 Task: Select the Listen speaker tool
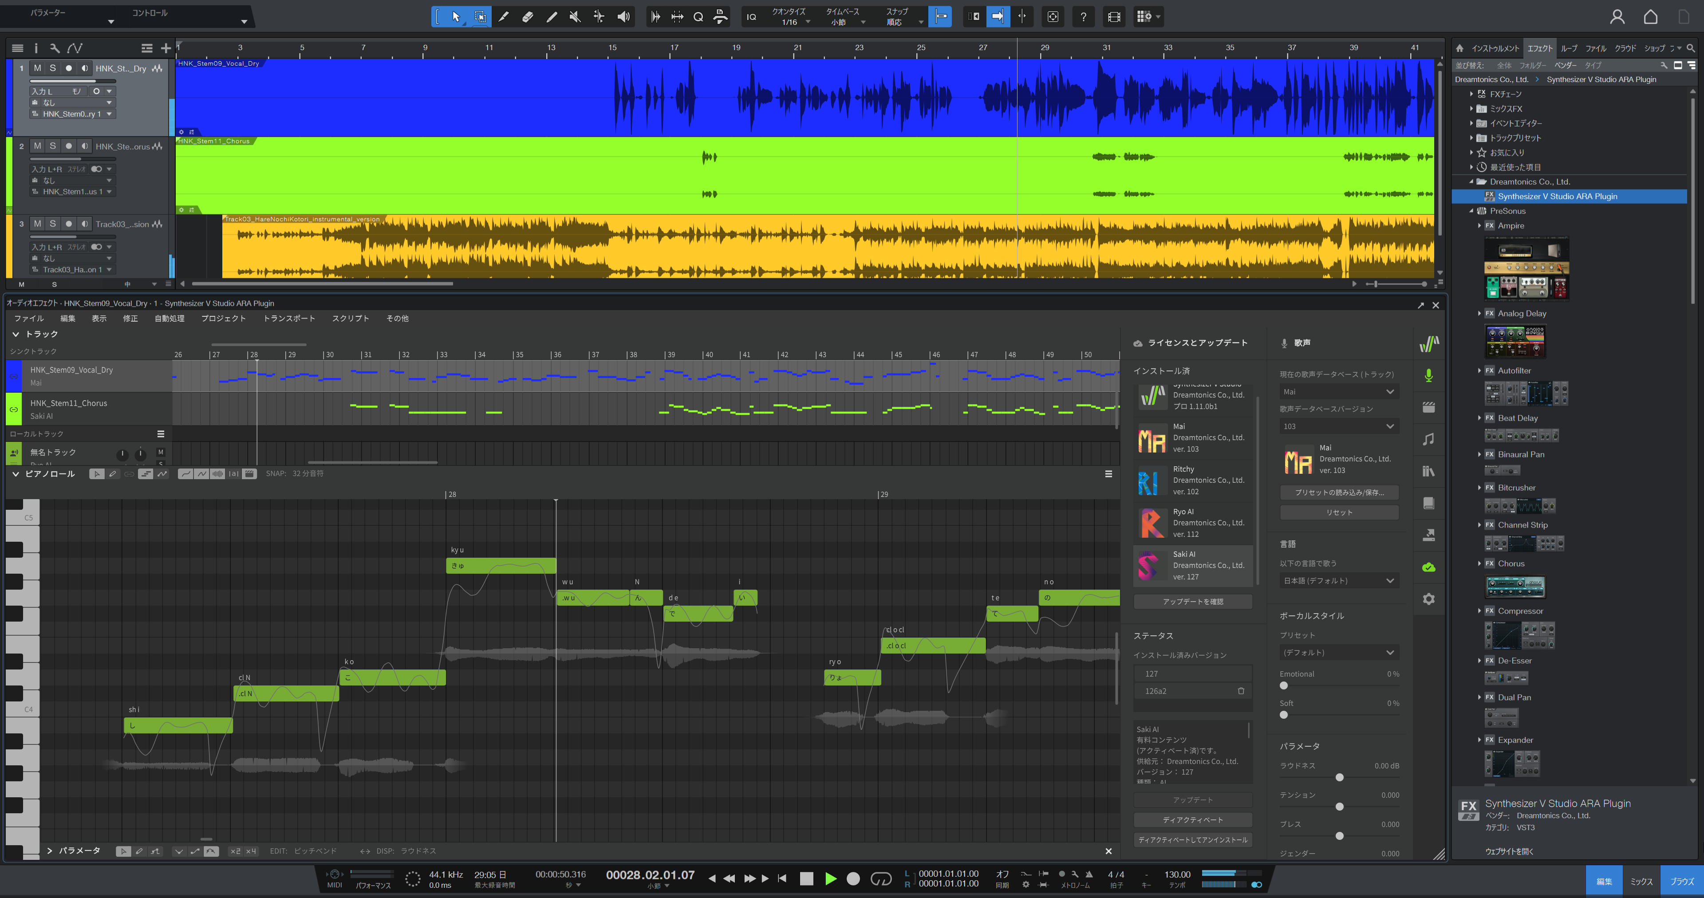pyautogui.click(x=623, y=16)
